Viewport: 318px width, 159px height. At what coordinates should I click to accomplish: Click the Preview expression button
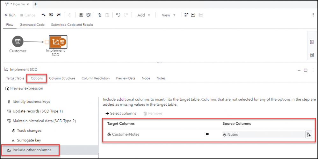24,88
